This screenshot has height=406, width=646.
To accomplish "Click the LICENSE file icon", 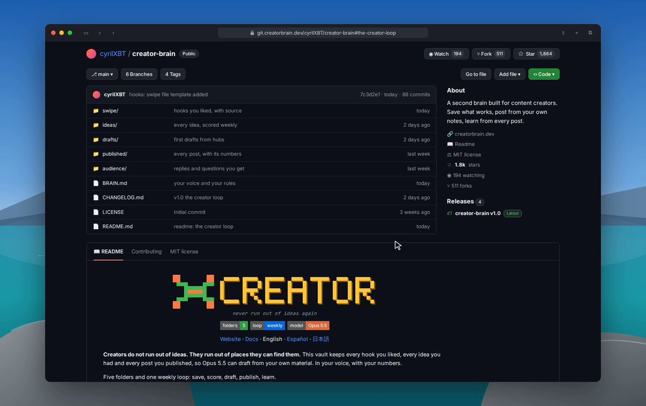I will coord(96,212).
